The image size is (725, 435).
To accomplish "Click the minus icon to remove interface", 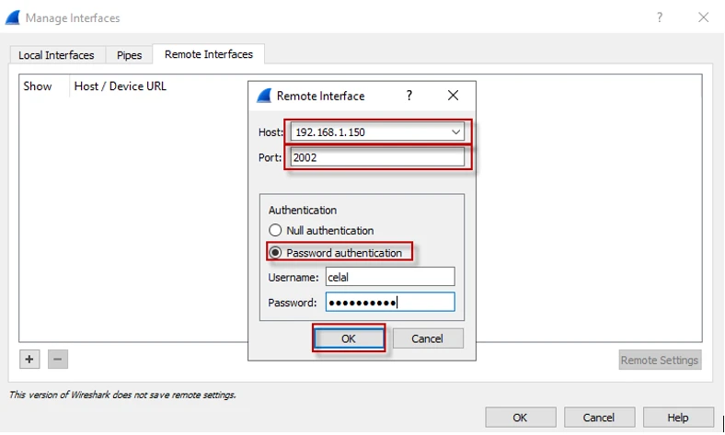I will click(58, 360).
